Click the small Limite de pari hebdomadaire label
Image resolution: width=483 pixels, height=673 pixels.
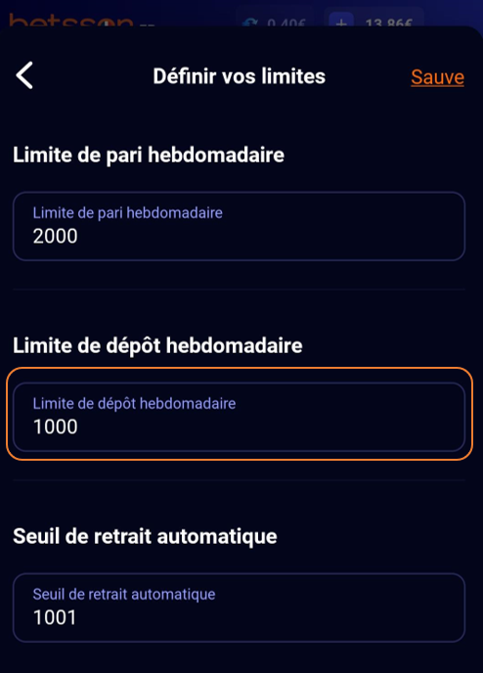point(128,213)
